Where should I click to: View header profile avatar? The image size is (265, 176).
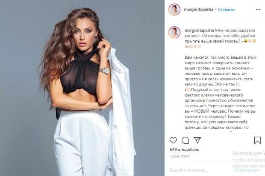click(174, 10)
